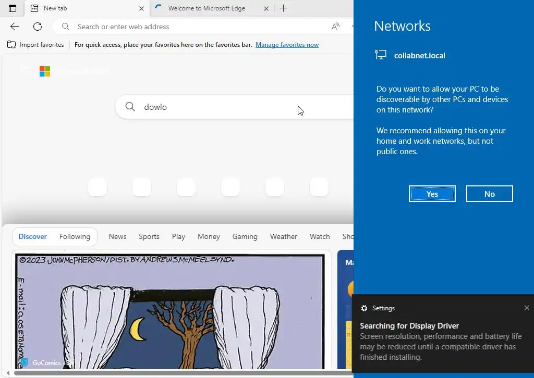The image size is (534, 378).
Task: Open the Edge tab actions menu icon
Action: click(13, 8)
